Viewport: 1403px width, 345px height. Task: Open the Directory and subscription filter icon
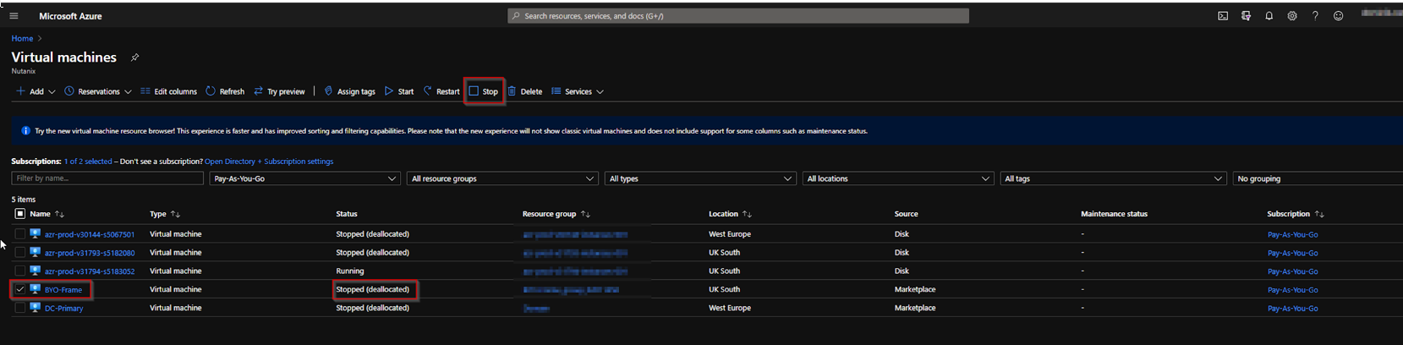pyautogui.click(x=1246, y=16)
